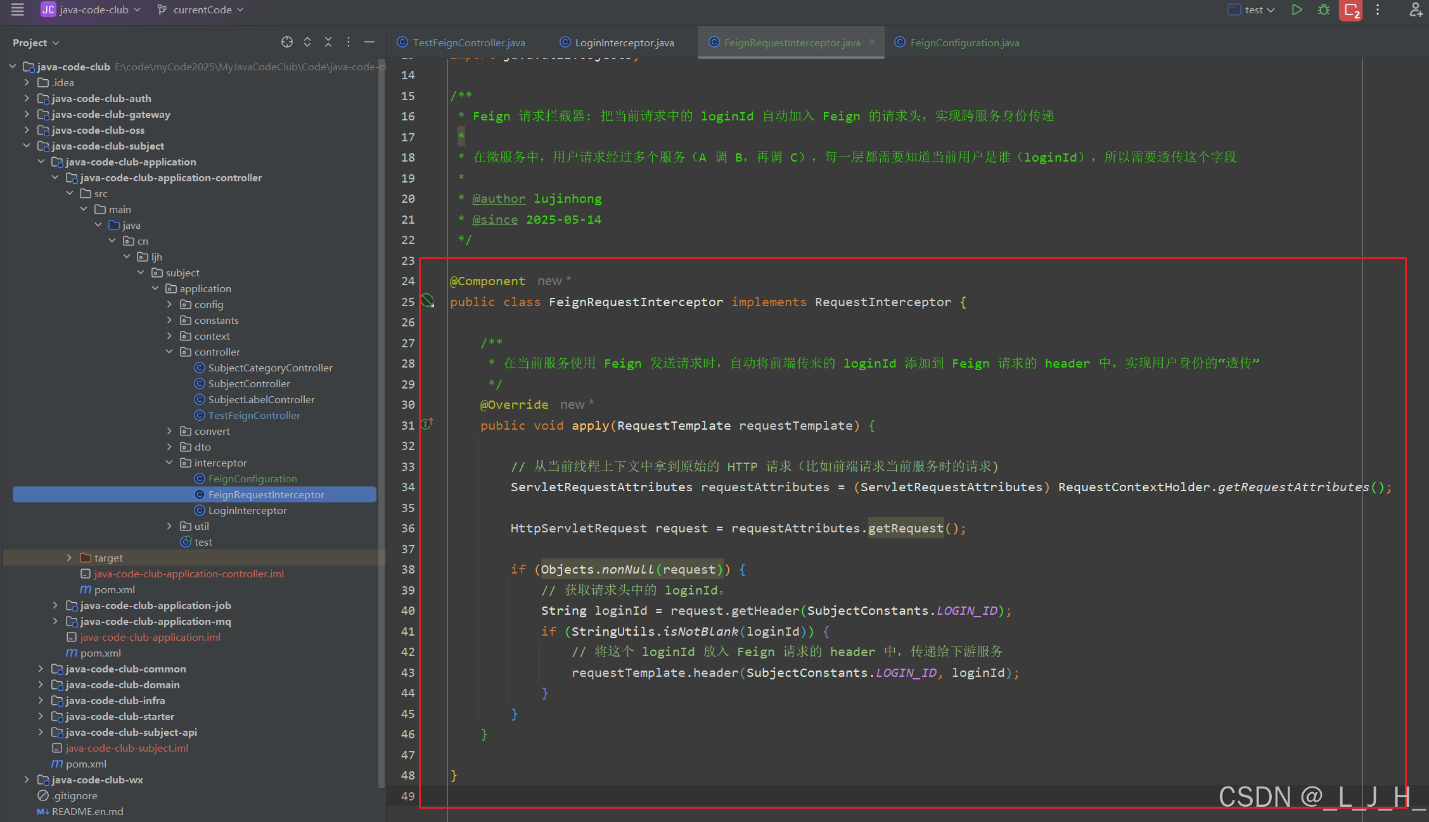The width and height of the screenshot is (1429, 822).
Task: Open Project panel options menu
Action: coord(349,42)
